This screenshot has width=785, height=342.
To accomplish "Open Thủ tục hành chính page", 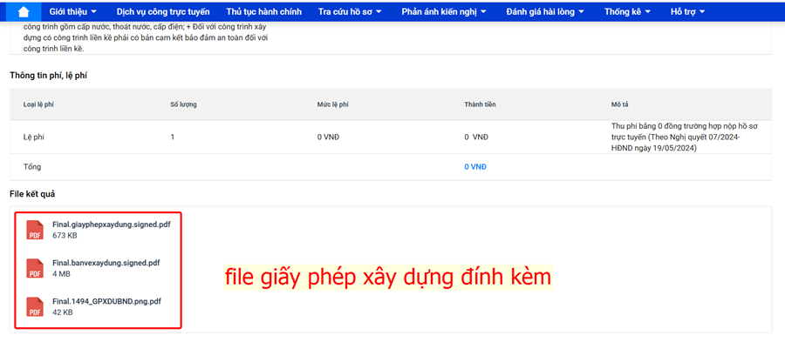I will click(x=263, y=11).
